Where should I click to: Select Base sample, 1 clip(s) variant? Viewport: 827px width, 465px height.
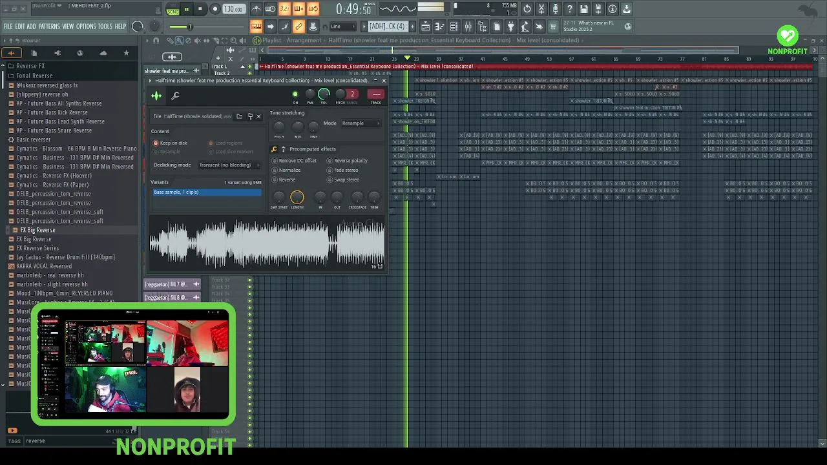click(206, 192)
